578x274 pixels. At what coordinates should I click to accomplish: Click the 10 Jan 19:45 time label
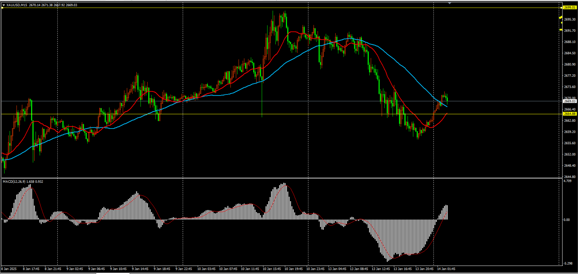(293, 269)
